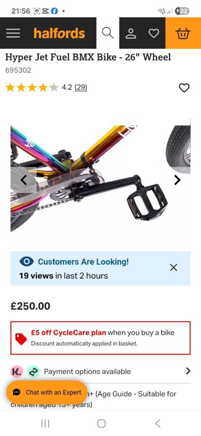
Task: Show the next product image
Action: click(x=178, y=180)
